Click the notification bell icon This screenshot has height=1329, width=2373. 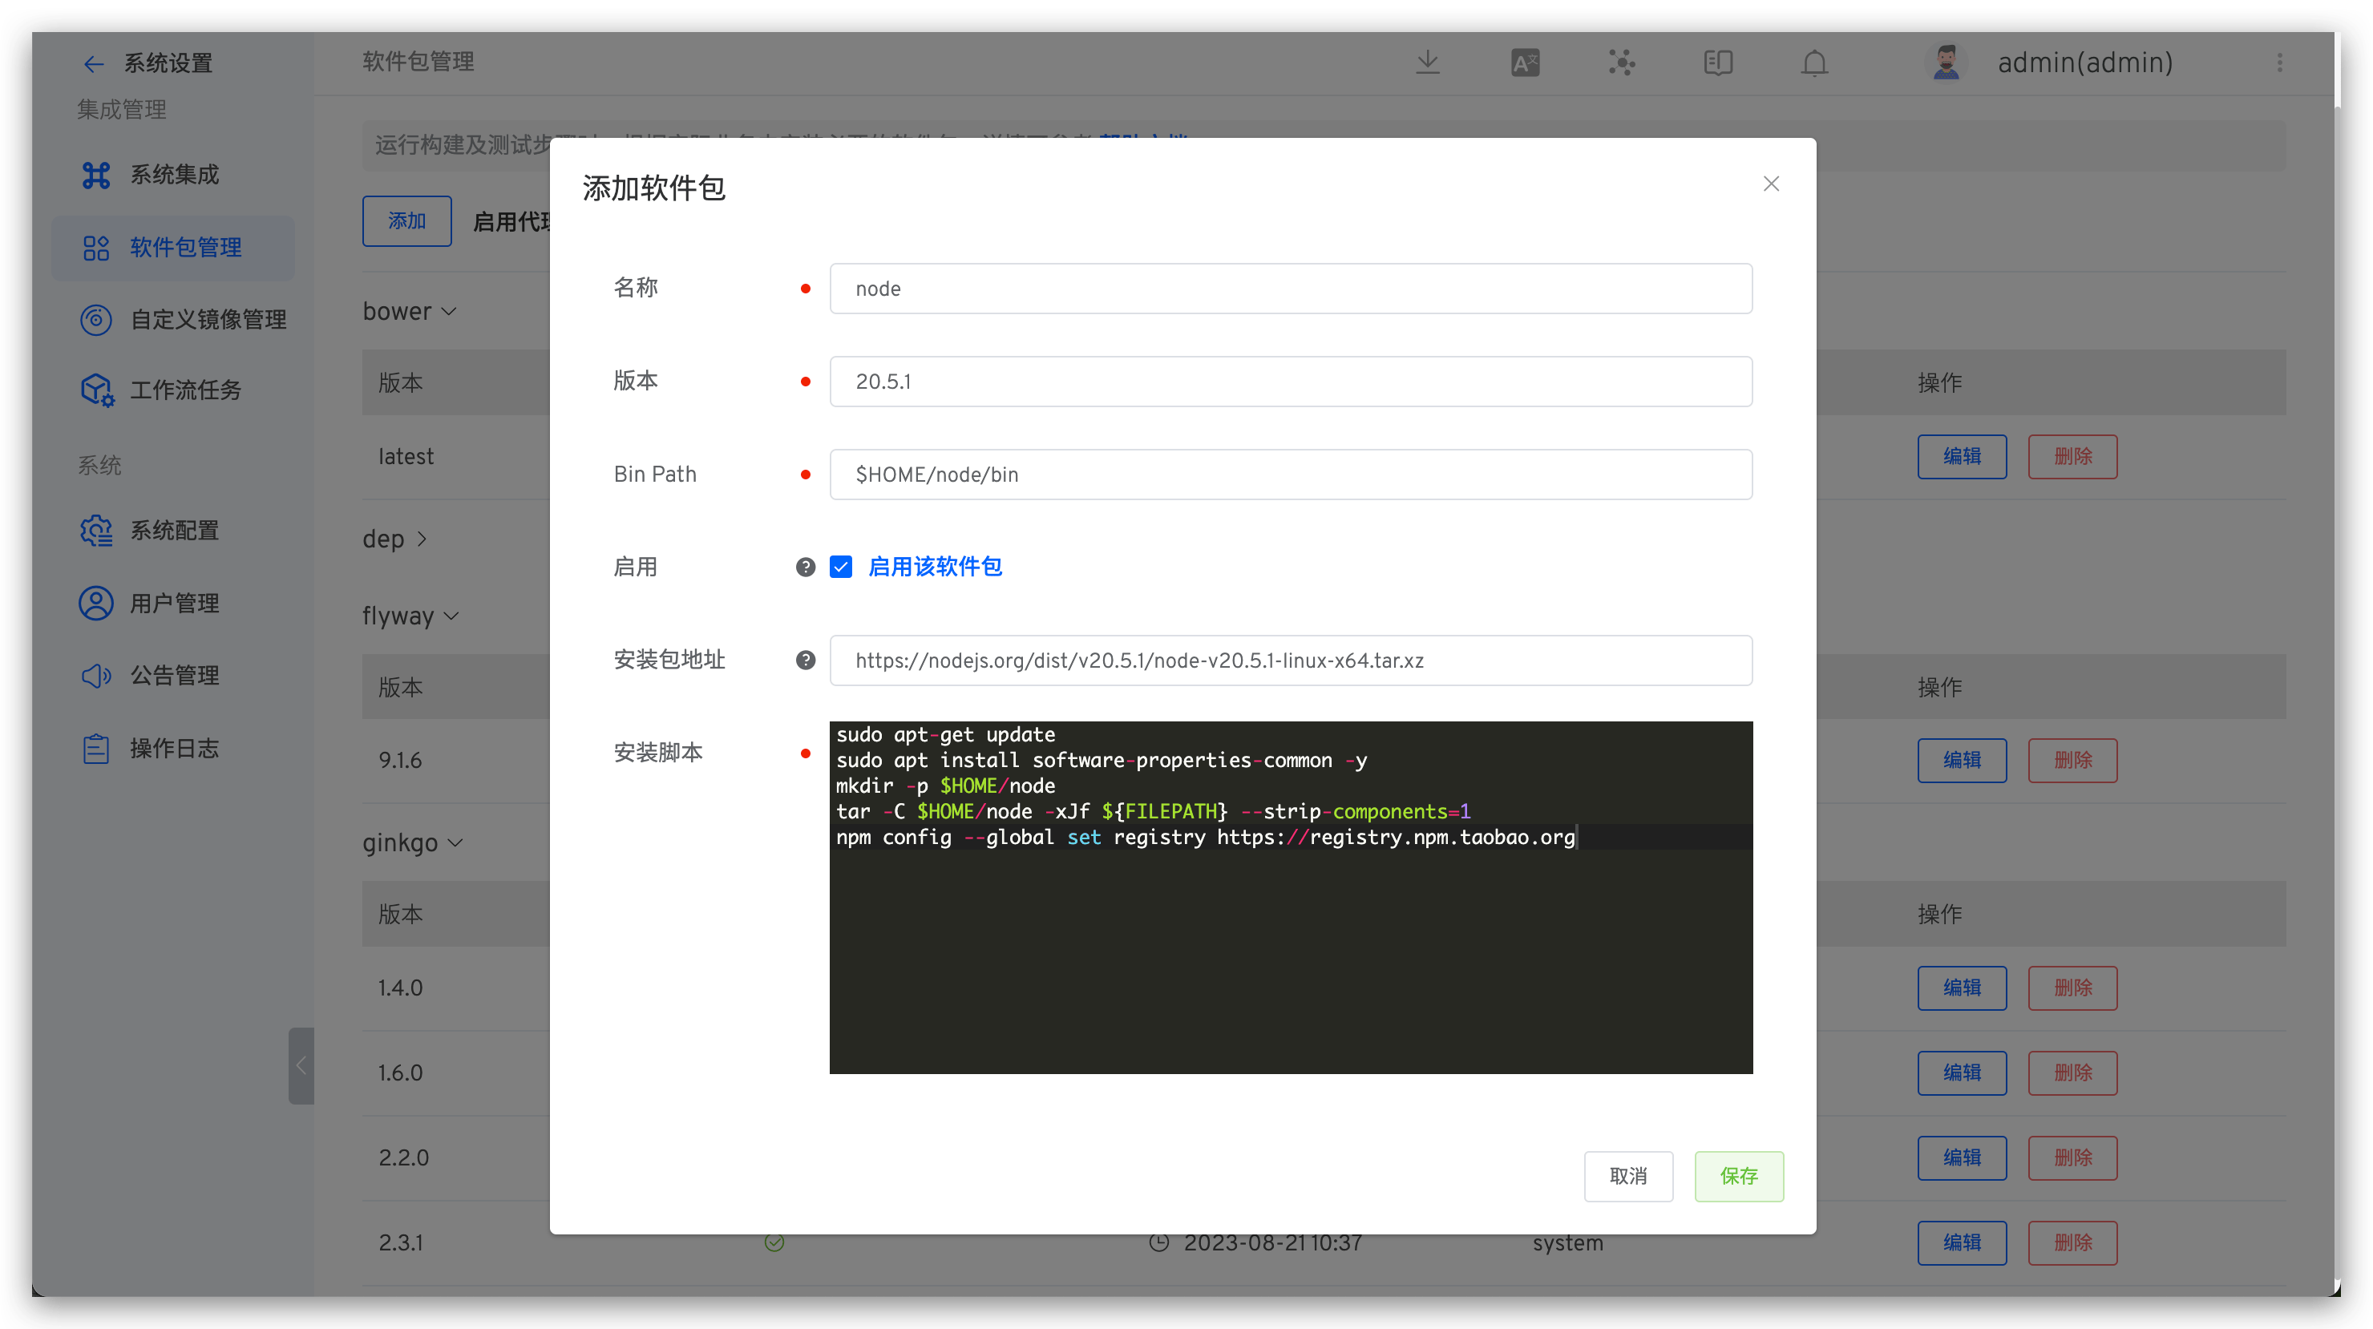pos(1814,63)
